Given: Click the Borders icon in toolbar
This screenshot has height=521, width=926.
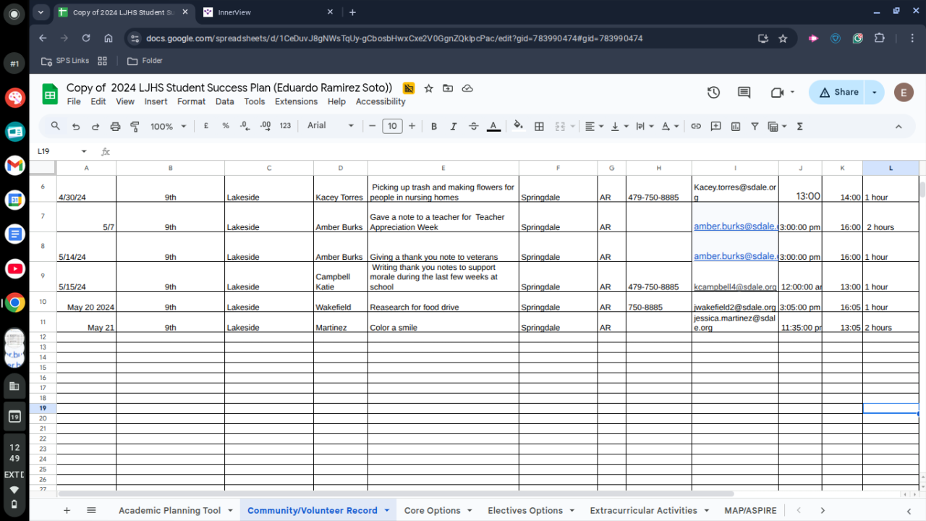Looking at the screenshot, I should (539, 126).
